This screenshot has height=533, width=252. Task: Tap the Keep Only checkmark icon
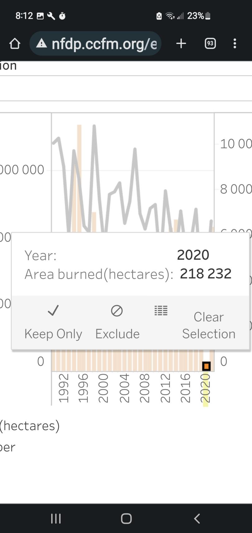pyautogui.click(x=53, y=311)
